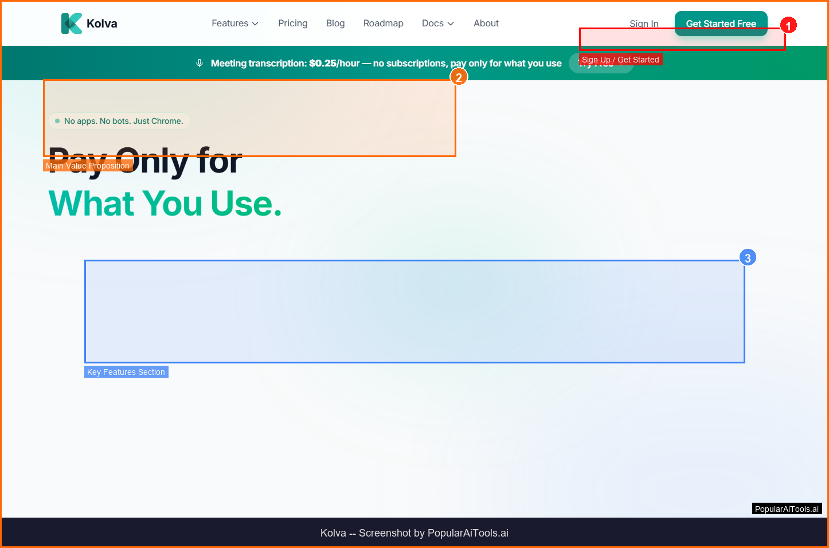Click the Kolva logo icon

tap(72, 24)
